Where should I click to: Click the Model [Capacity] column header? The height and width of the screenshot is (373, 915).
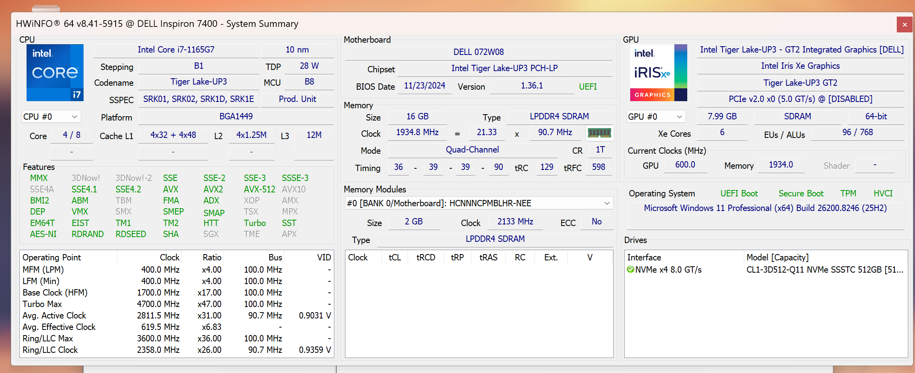coord(825,257)
